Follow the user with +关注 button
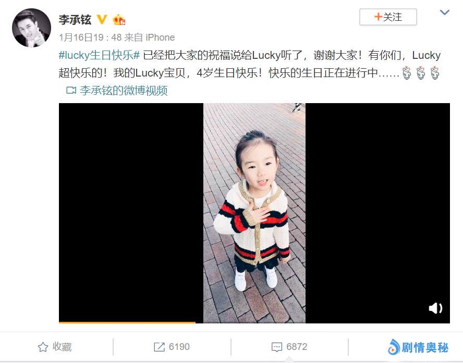The image size is (463, 363). coord(388,17)
